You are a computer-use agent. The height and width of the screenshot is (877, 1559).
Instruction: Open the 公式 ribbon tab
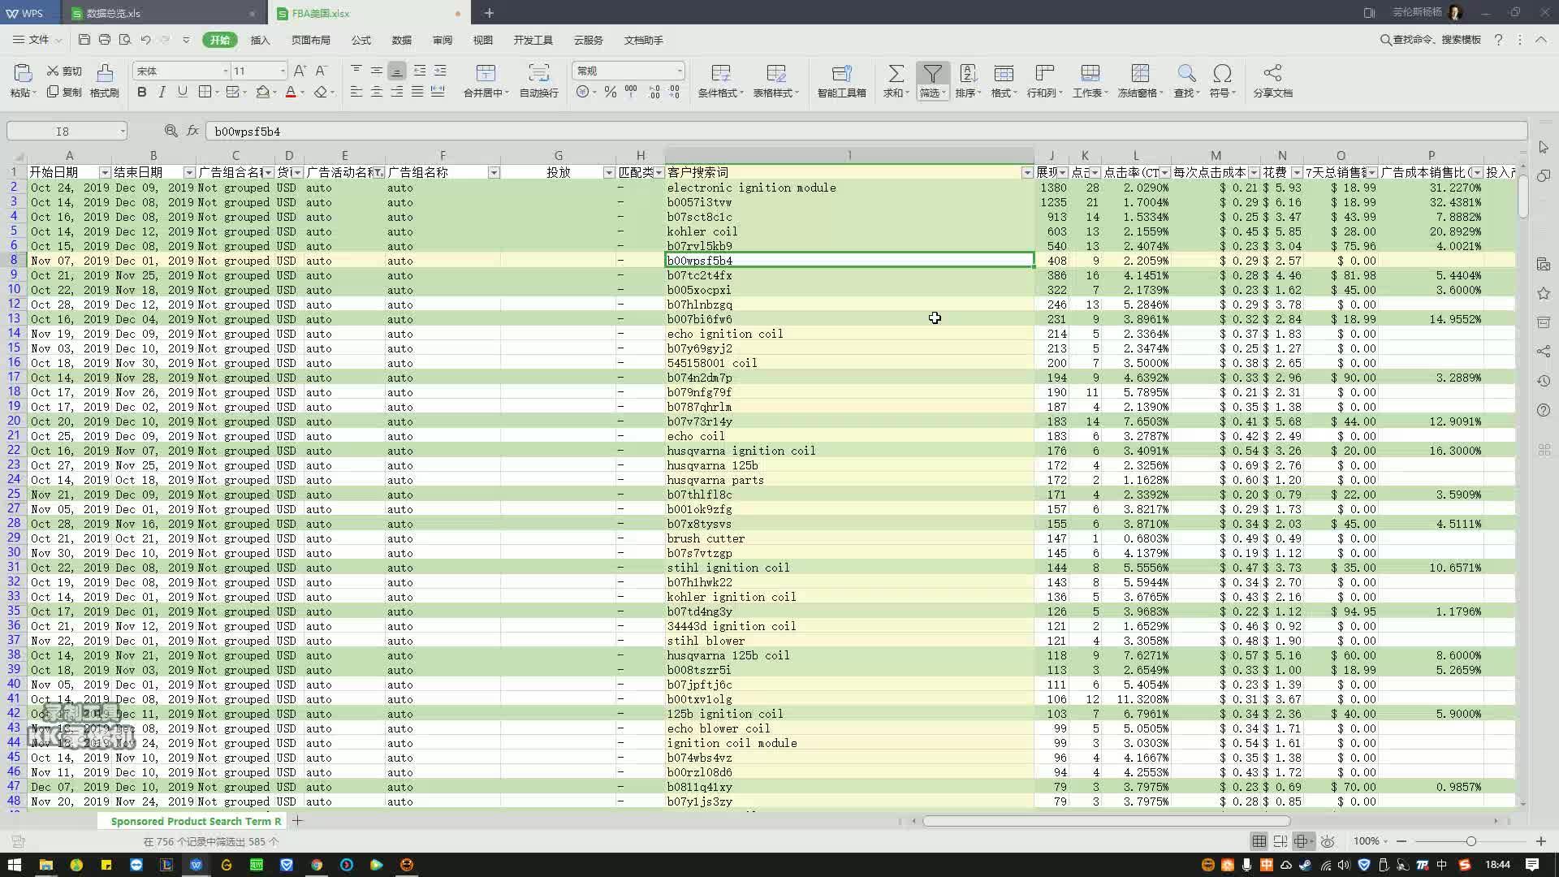[361, 40]
